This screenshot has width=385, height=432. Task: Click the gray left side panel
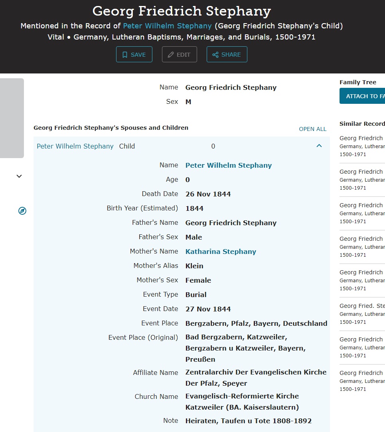click(x=12, y=118)
